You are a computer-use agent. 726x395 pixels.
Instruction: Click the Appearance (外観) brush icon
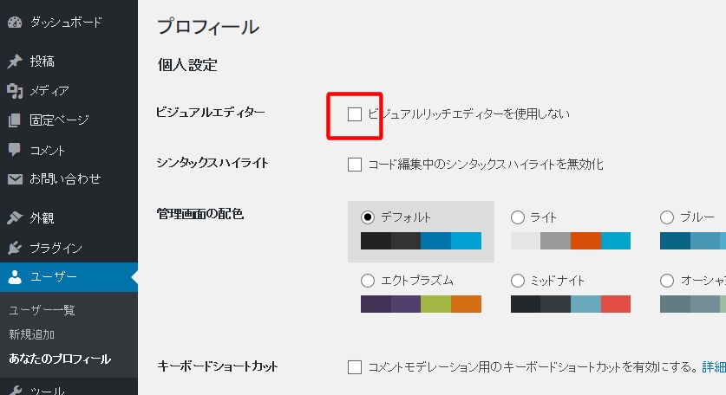coord(14,218)
